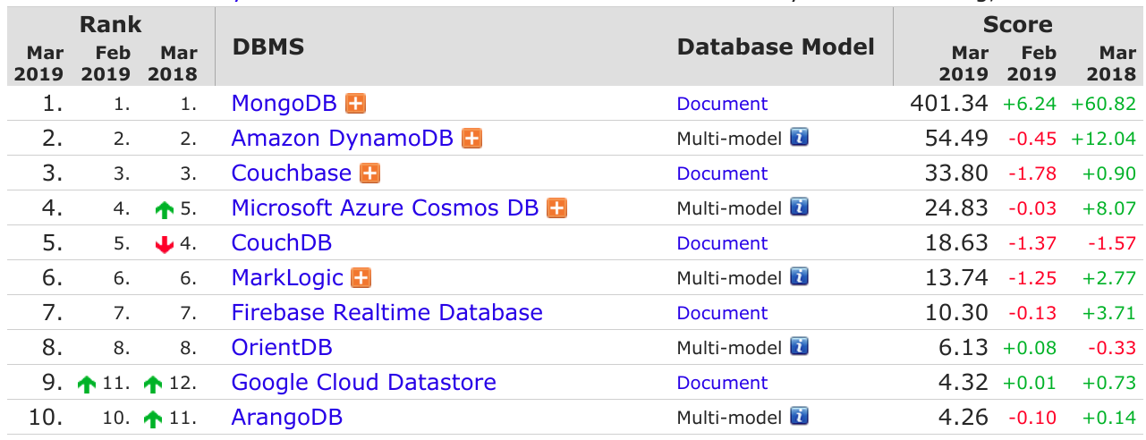Open info icon in Microsoft Azure Cosmos DB row
Image resolution: width=1146 pixels, height=440 pixels.
pyautogui.click(x=800, y=207)
